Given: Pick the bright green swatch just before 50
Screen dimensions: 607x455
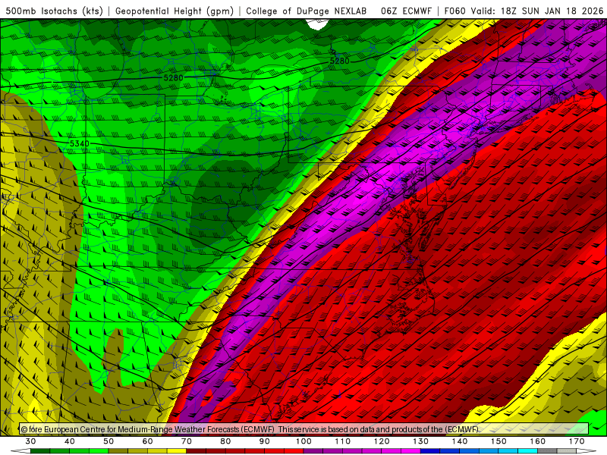Looking at the screenshot, I should 99,451.
